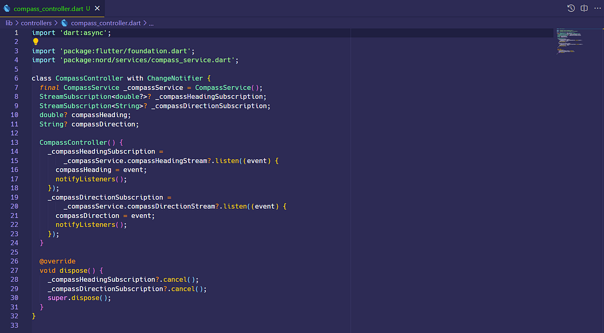Close the compass_controller.dart tab

pyautogui.click(x=97, y=8)
